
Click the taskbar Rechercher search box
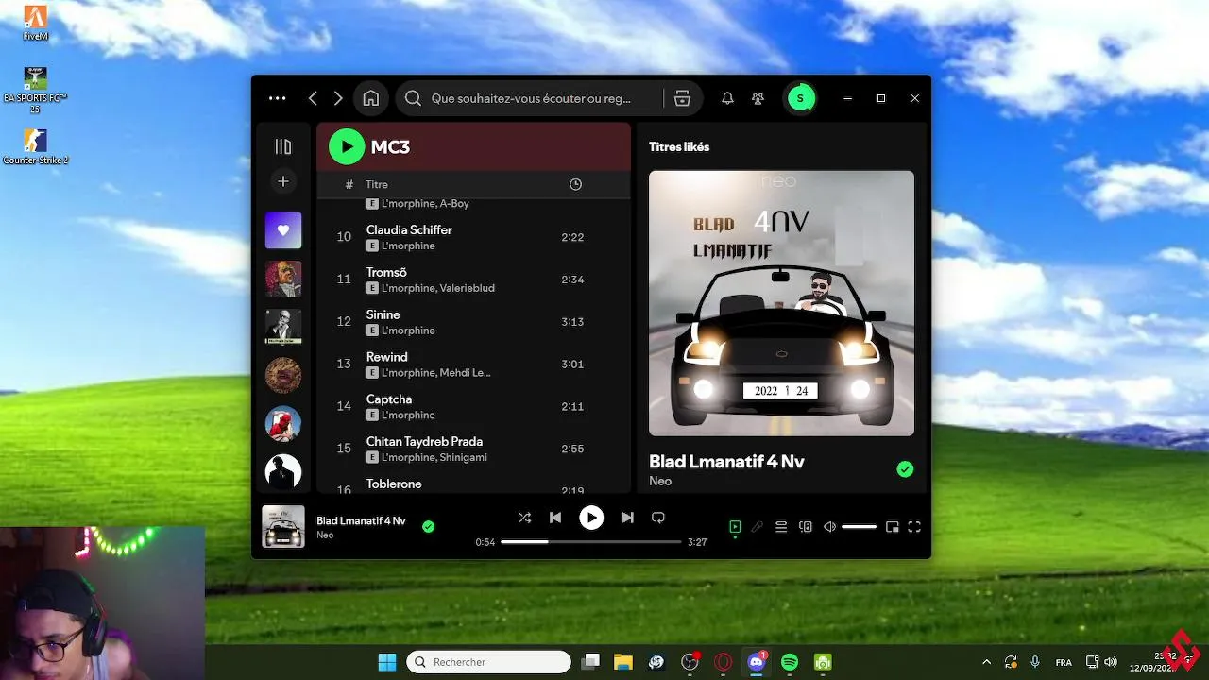[488, 662]
